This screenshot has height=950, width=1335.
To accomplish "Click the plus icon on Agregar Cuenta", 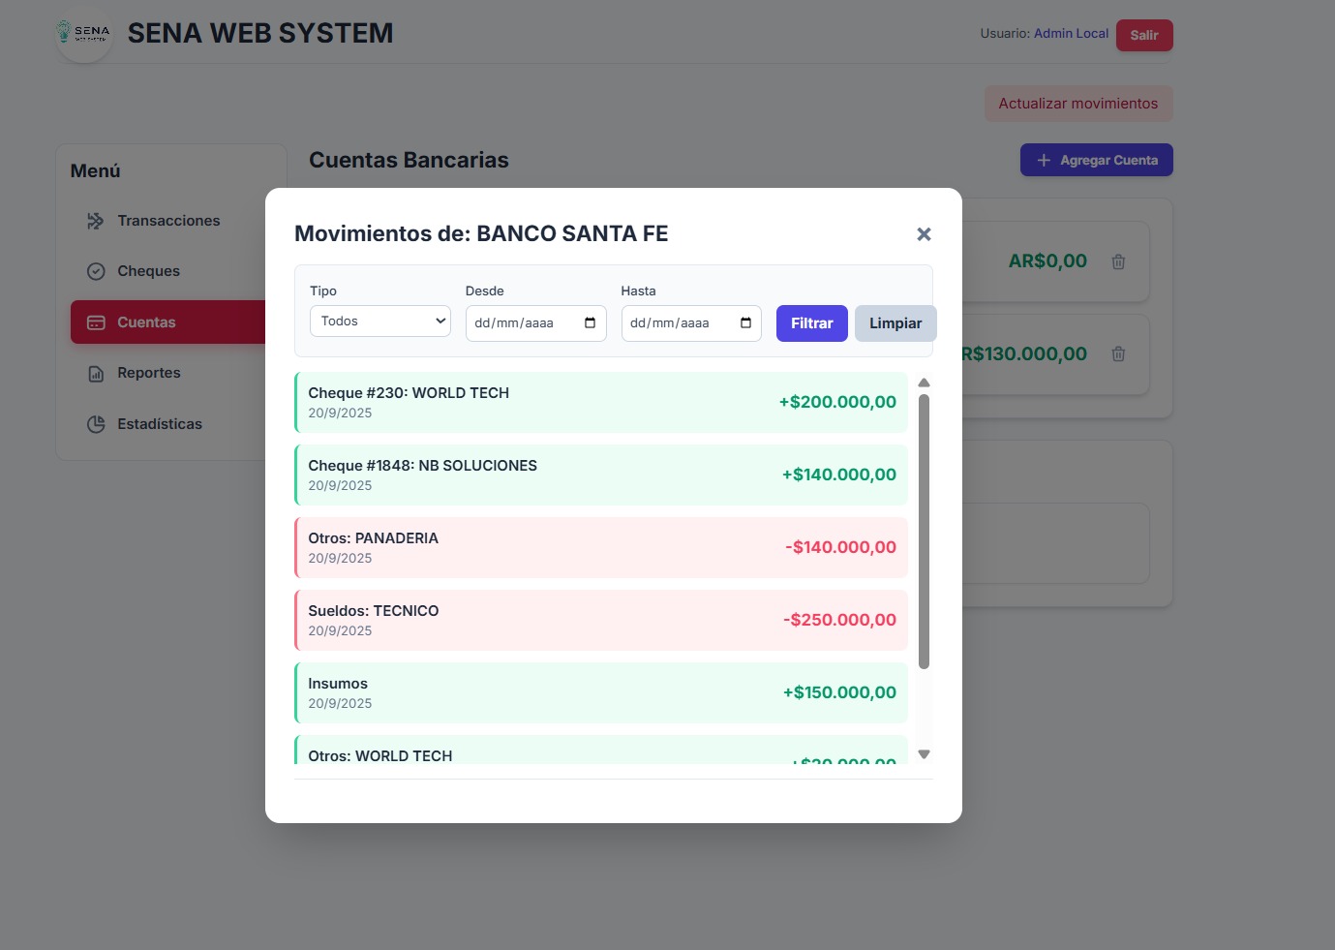I will [x=1043, y=159].
